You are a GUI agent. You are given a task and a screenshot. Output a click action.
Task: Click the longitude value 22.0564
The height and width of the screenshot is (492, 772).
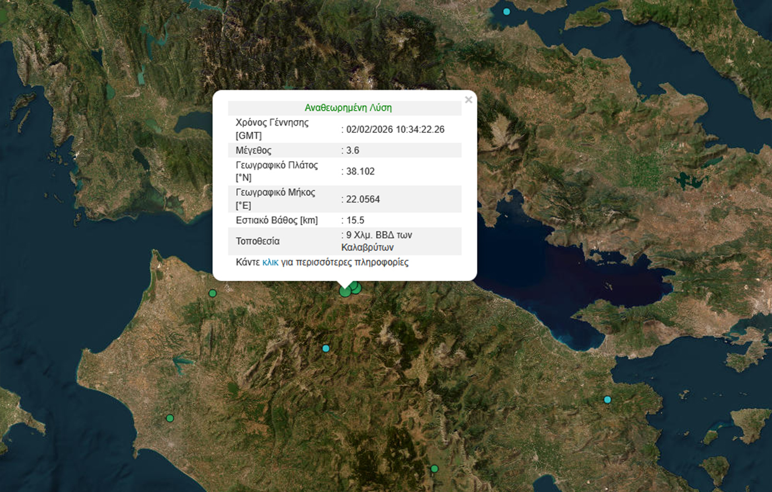coord(363,199)
